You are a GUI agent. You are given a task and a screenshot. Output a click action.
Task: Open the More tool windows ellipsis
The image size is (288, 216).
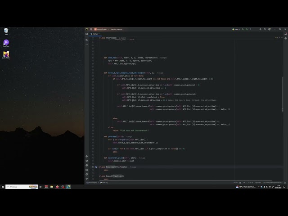(x=87, y=44)
